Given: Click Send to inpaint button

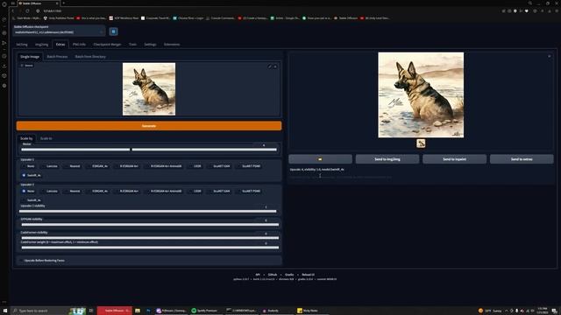Looking at the screenshot, I should 454,159.
